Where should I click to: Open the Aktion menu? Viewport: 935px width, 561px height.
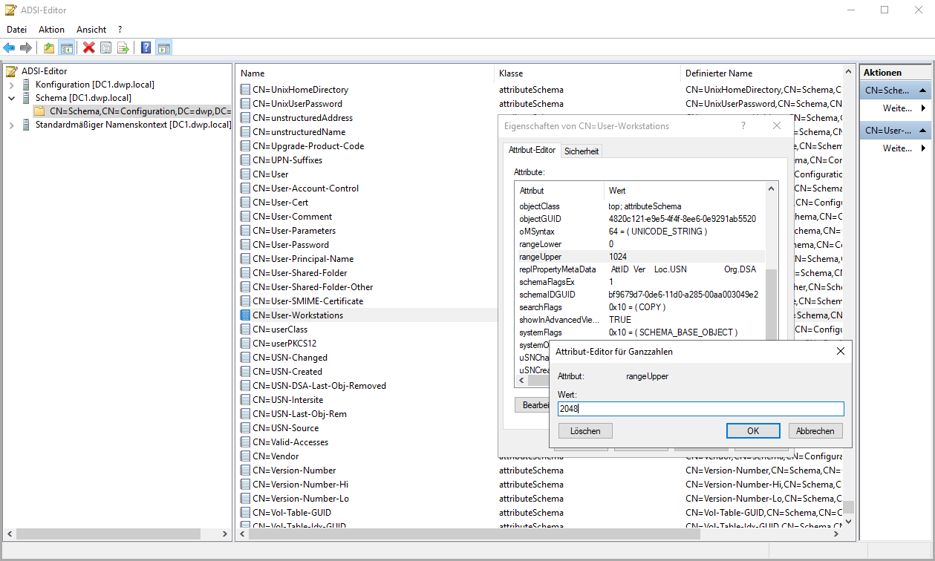pyautogui.click(x=51, y=30)
